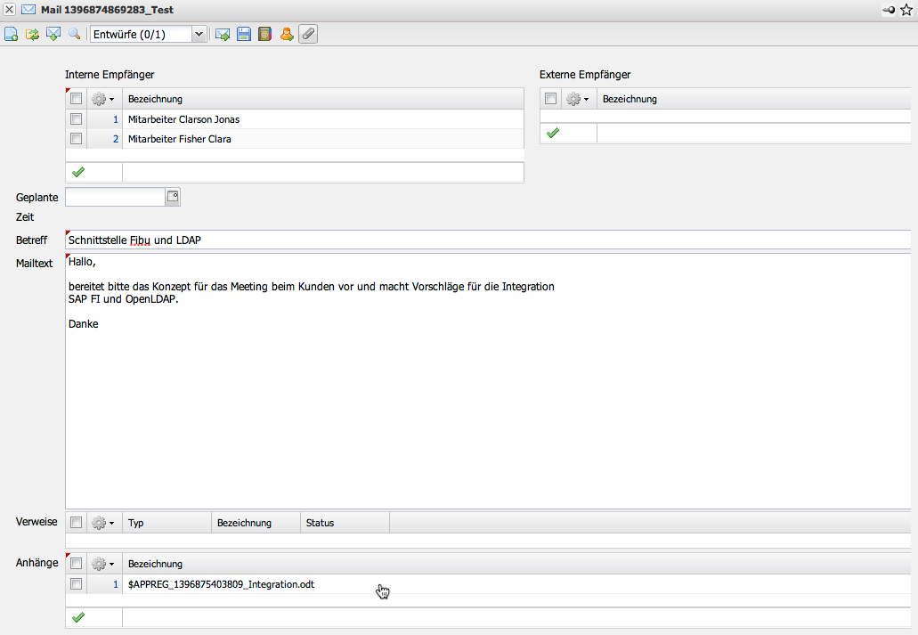Send the mail with envelope arrow icon
This screenshot has width=918, height=635.
[223, 34]
